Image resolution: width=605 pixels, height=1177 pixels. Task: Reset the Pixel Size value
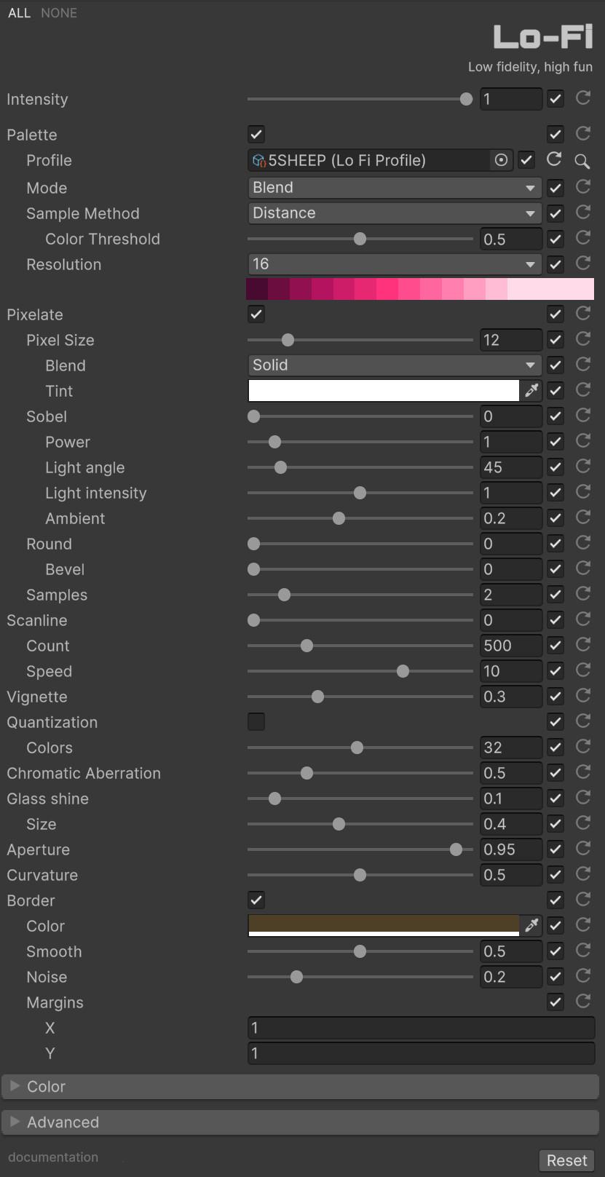(583, 339)
